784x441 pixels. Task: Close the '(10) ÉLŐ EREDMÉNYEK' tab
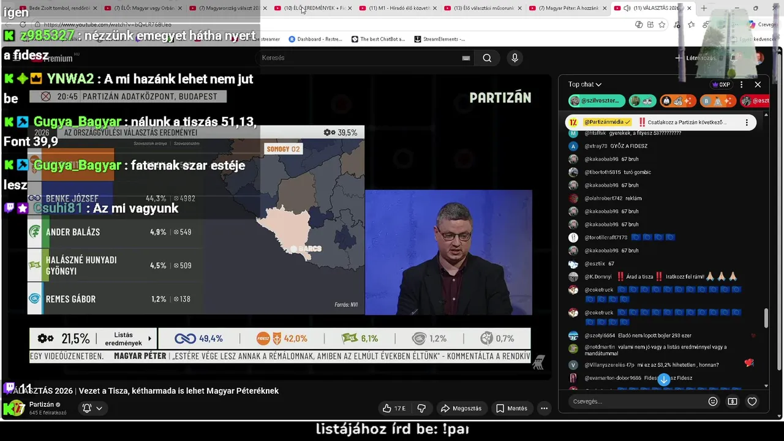point(350,8)
